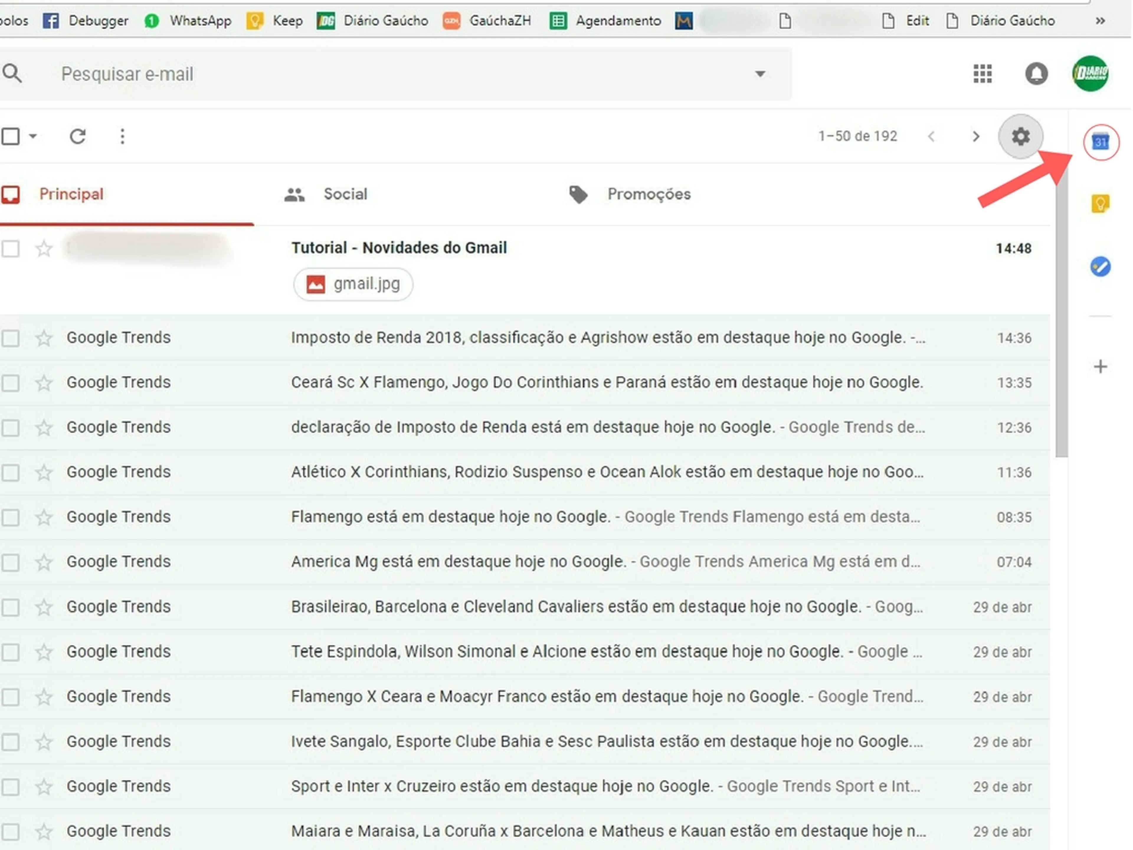Select the Flamengo X Ceara email checkbox
Viewport: 1133px width, 850px height.
click(x=10, y=697)
